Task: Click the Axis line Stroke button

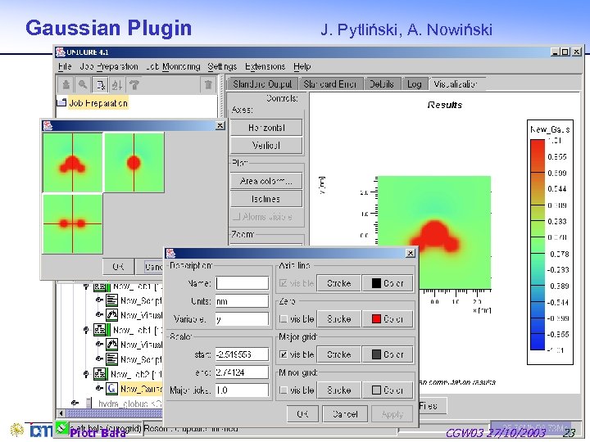Action: 339,283
